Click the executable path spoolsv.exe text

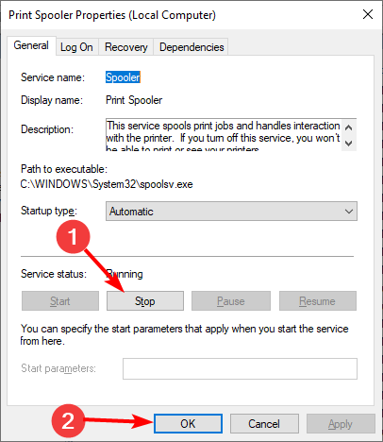(107, 184)
